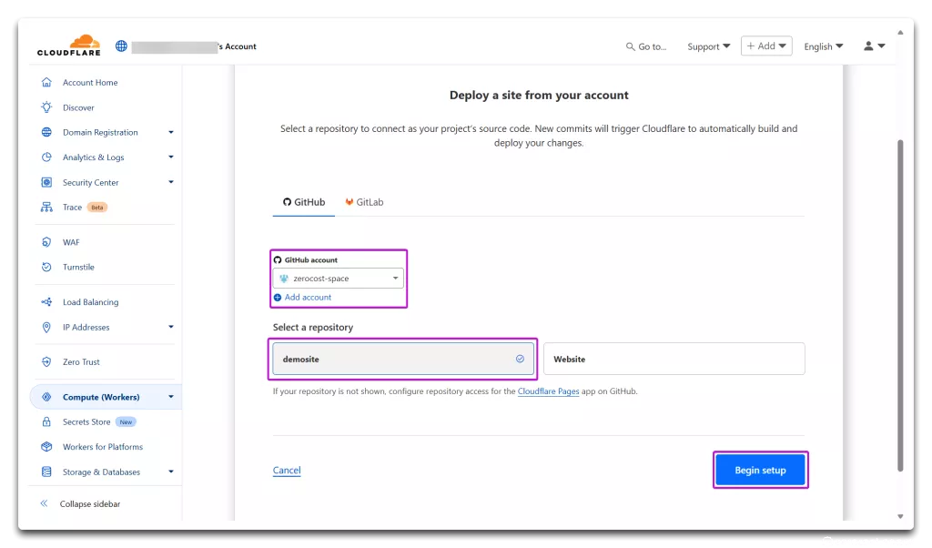
Task: Open the GitHub account zerocost-space dropdown
Action: pos(339,279)
